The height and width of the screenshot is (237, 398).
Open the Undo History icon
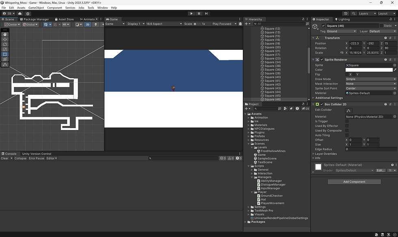pyautogui.click(x=346, y=13)
